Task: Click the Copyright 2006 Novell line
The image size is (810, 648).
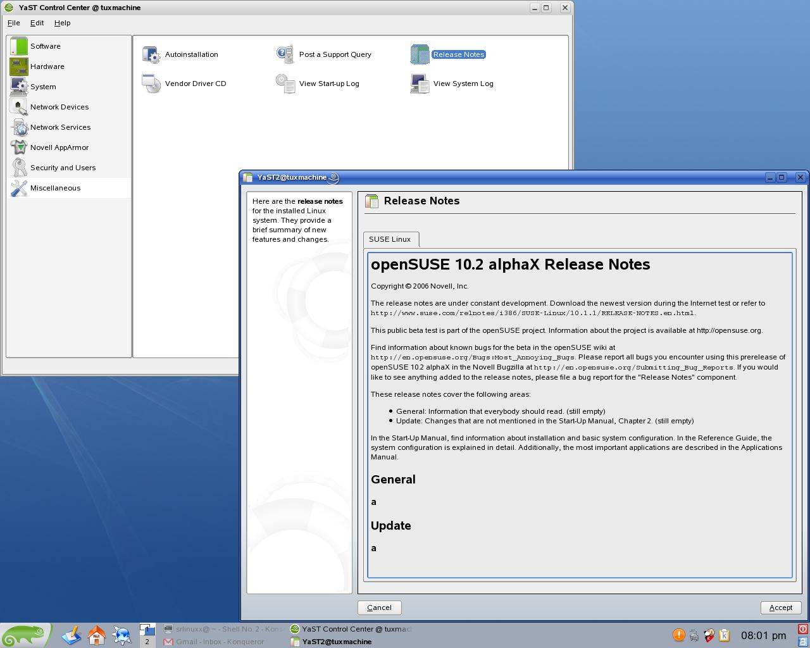Action: click(x=420, y=286)
